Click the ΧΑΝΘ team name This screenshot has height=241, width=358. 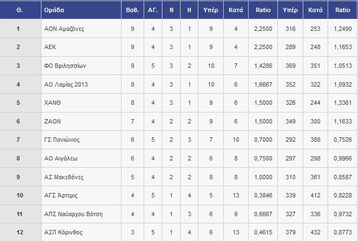pos(52,103)
